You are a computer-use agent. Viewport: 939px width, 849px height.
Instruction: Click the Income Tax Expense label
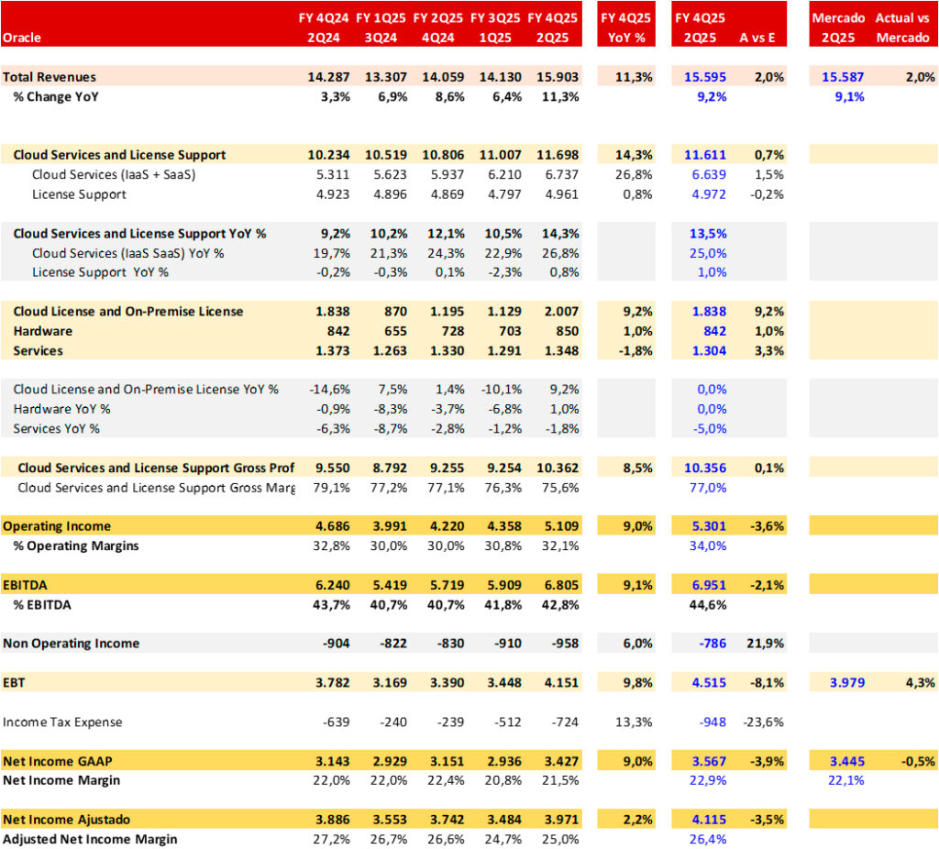pyautogui.click(x=62, y=722)
